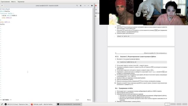
Task: Click the '#!/bin/bash' line in vi
Action: click(5, 9)
